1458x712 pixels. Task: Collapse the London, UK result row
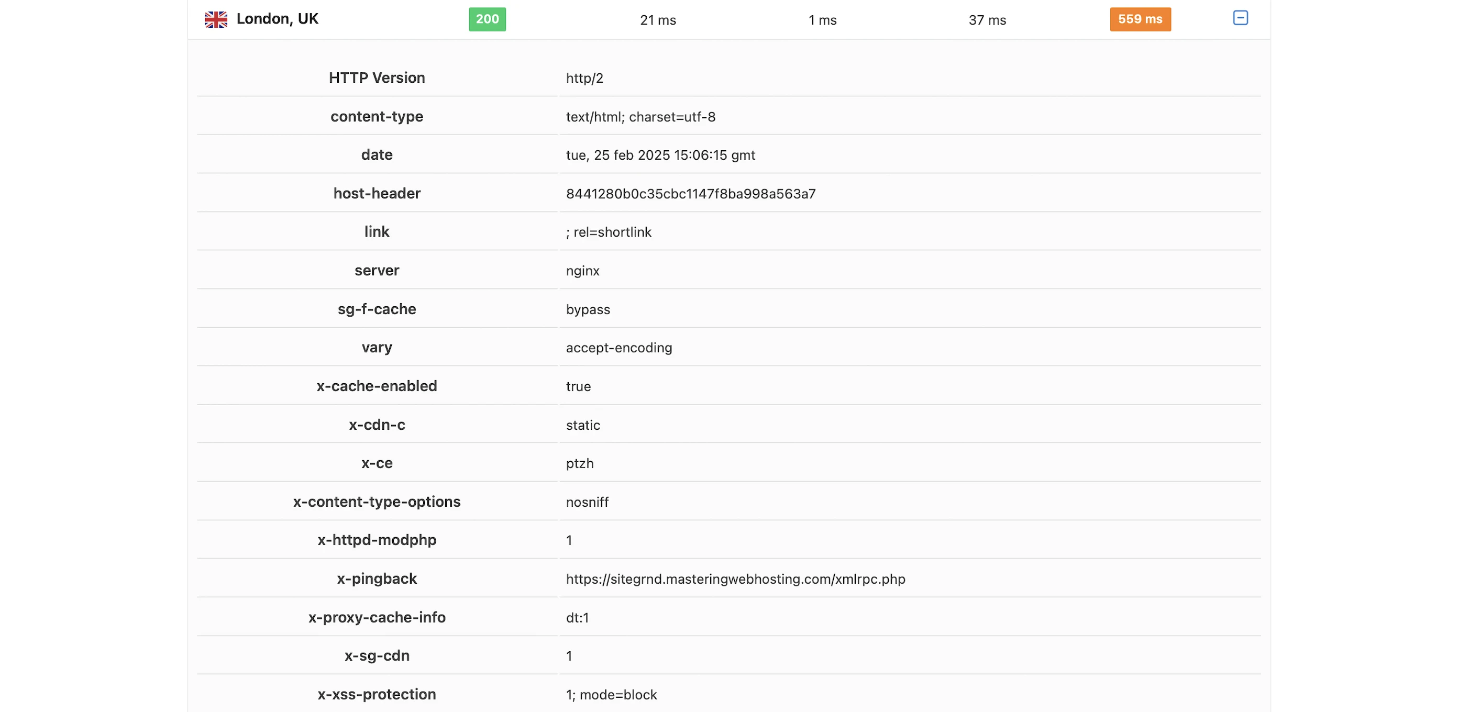[1240, 18]
